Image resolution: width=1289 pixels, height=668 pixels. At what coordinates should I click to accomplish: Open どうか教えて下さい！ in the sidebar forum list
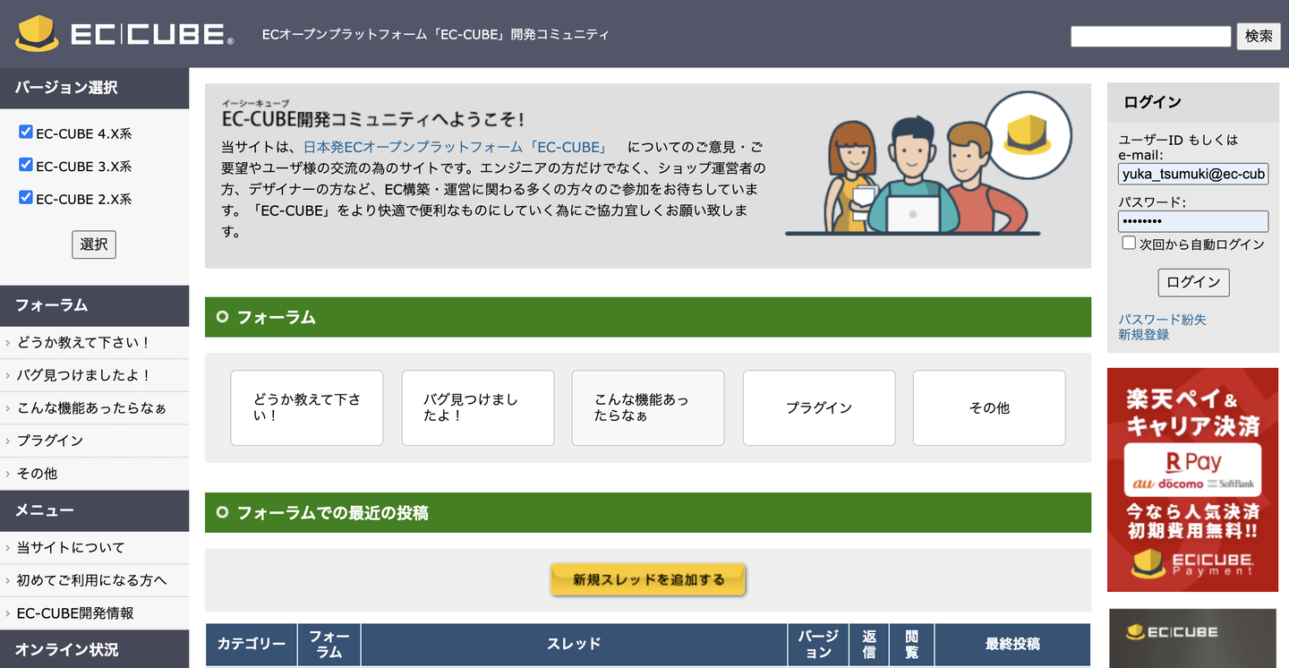point(84,343)
